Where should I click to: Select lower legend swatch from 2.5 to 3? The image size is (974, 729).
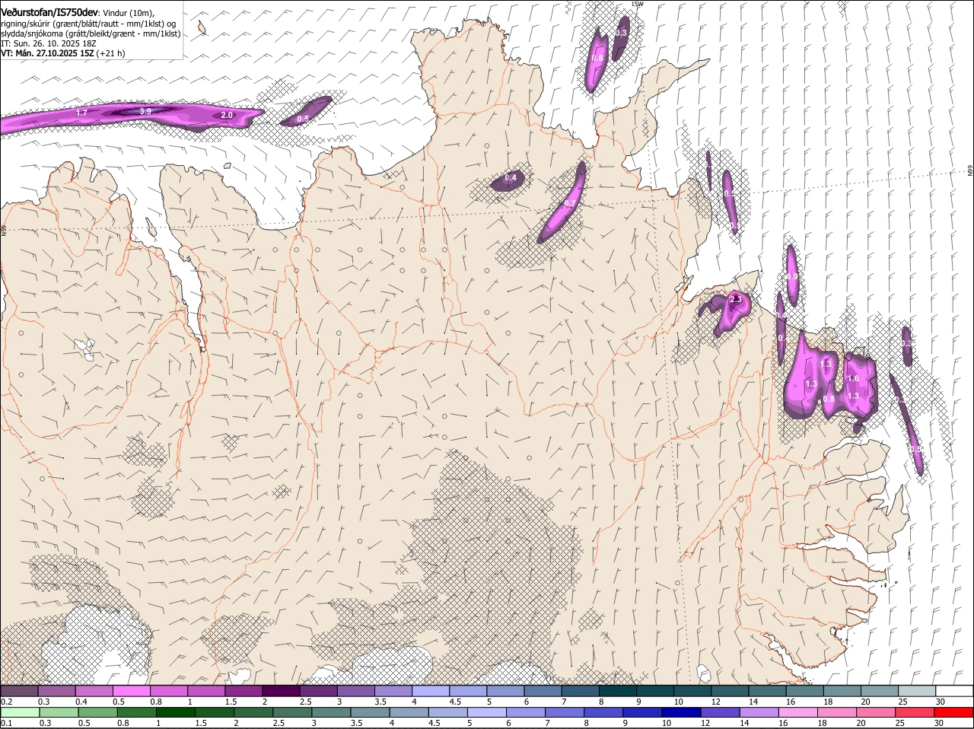(x=293, y=712)
